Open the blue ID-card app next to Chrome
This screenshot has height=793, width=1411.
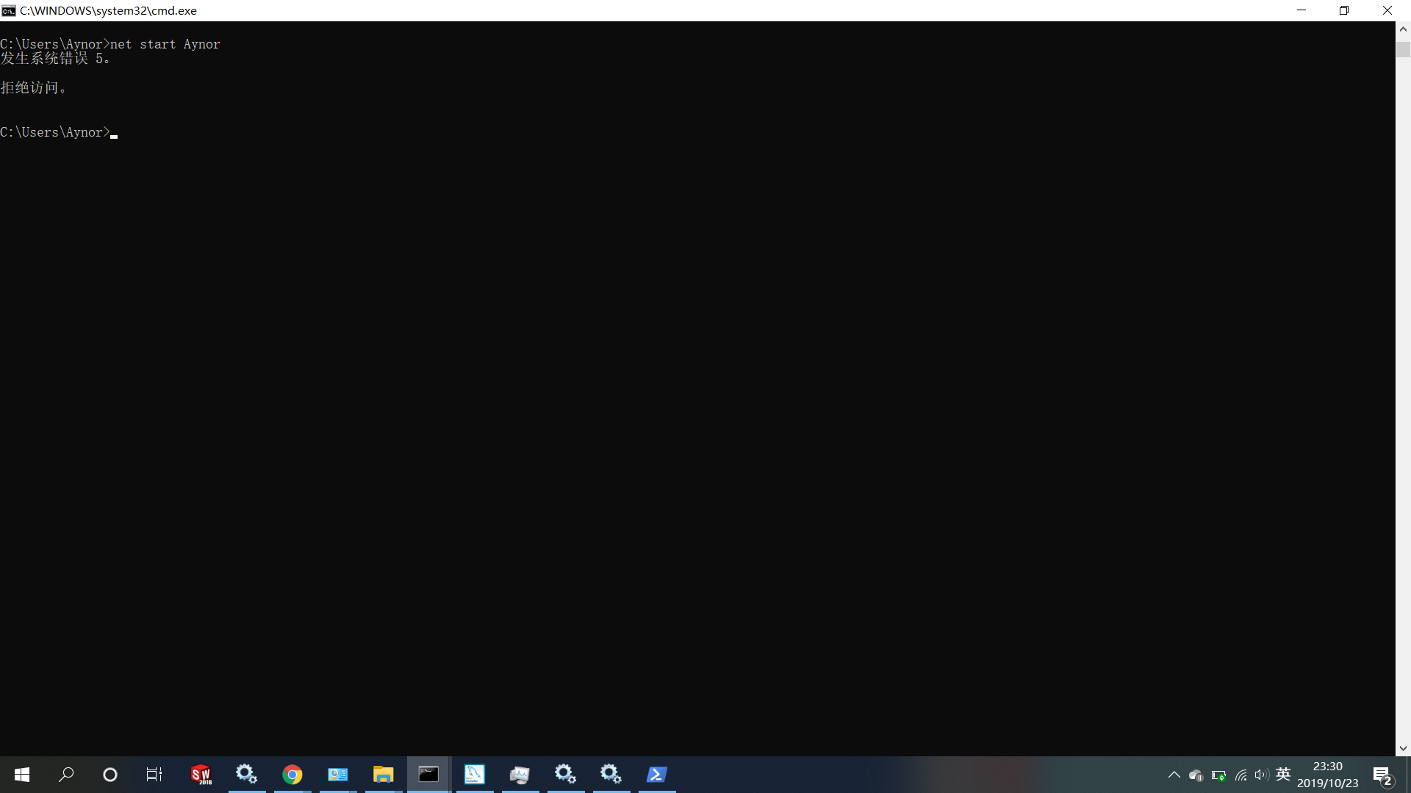[x=338, y=775]
